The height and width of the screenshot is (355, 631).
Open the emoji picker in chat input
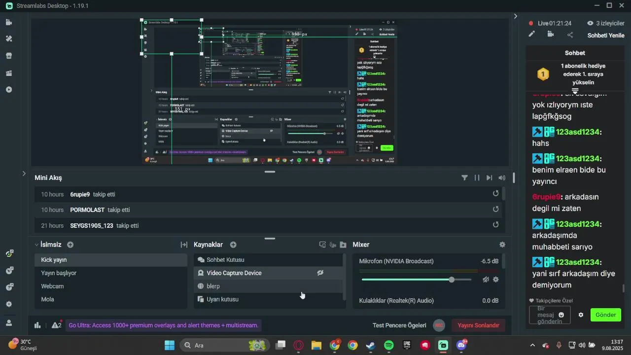click(x=561, y=315)
